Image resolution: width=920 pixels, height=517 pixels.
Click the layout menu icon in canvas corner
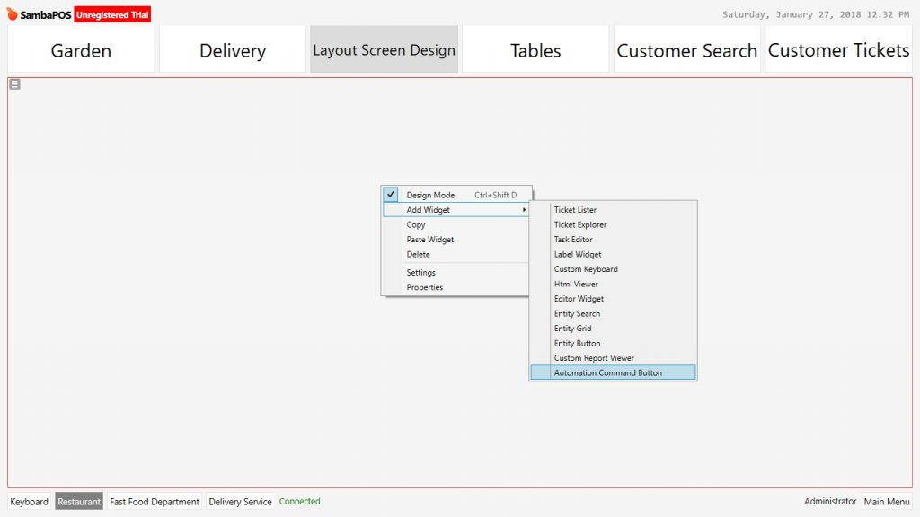pyautogui.click(x=14, y=84)
